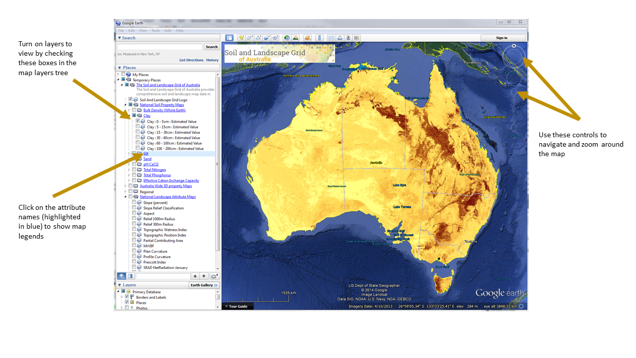Click the Print toolbar icon
The width and height of the screenshot is (636, 358).
click(340, 38)
